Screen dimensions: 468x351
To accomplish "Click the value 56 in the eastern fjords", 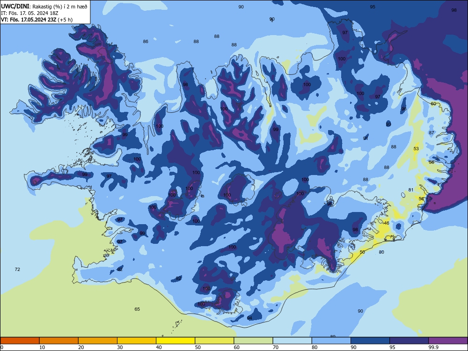I will (431, 162).
